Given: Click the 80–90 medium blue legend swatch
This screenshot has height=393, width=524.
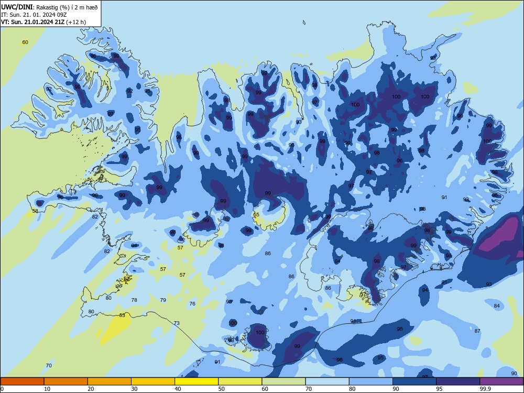Looking at the screenshot, I should click(x=371, y=381).
